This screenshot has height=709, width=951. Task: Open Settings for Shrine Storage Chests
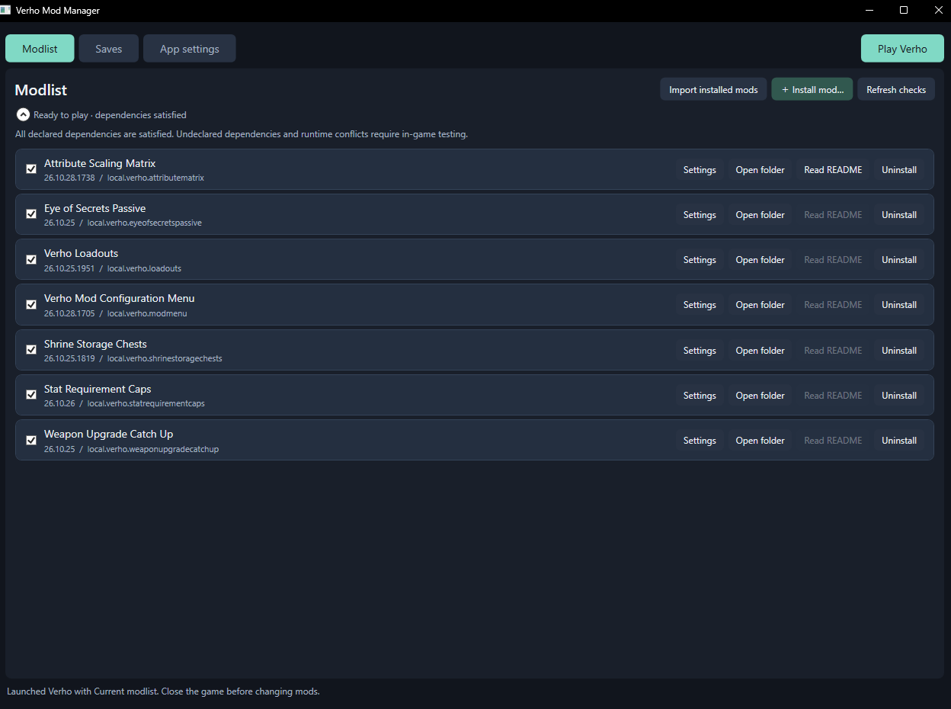(x=700, y=351)
